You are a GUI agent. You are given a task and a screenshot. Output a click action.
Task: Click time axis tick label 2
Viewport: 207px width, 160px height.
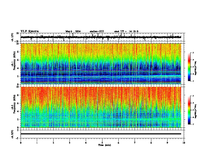click(x=53, y=143)
